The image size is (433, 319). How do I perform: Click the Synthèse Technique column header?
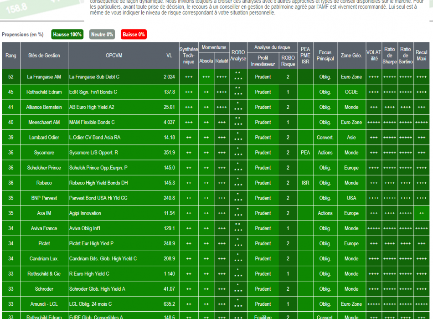coord(189,56)
